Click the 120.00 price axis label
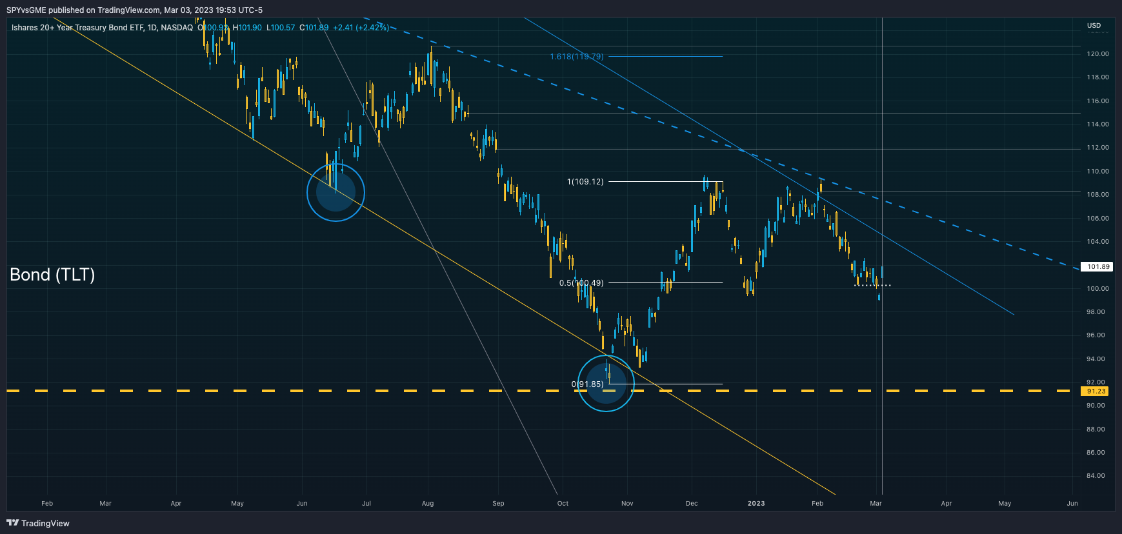Image resolution: width=1122 pixels, height=534 pixels. click(x=1097, y=54)
